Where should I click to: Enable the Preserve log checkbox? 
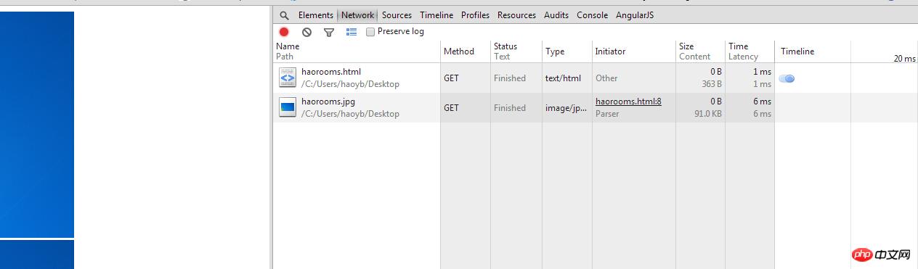370,32
